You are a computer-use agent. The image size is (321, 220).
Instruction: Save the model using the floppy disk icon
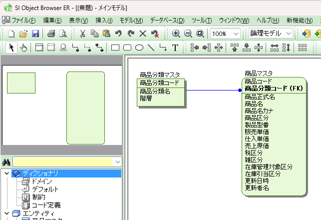[35, 33]
